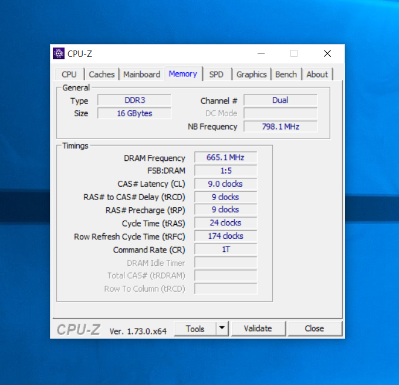The width and height of the screenshot is (399, 385).
Task: Click the RAS# Precharge (tRP) label
Action: pyautogui.click(x=146, y=211)
